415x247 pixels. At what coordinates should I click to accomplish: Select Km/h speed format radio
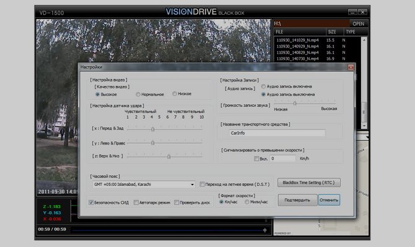pos(222,202)
